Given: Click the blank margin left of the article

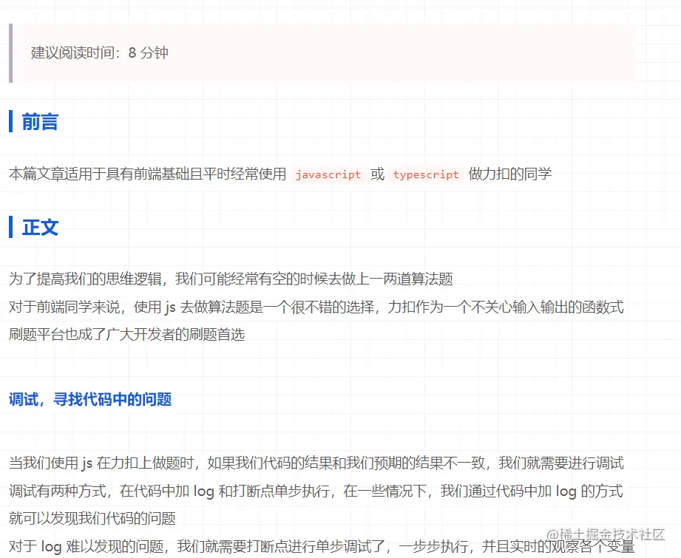Looking at the screenshot, I should pos(2,296).
